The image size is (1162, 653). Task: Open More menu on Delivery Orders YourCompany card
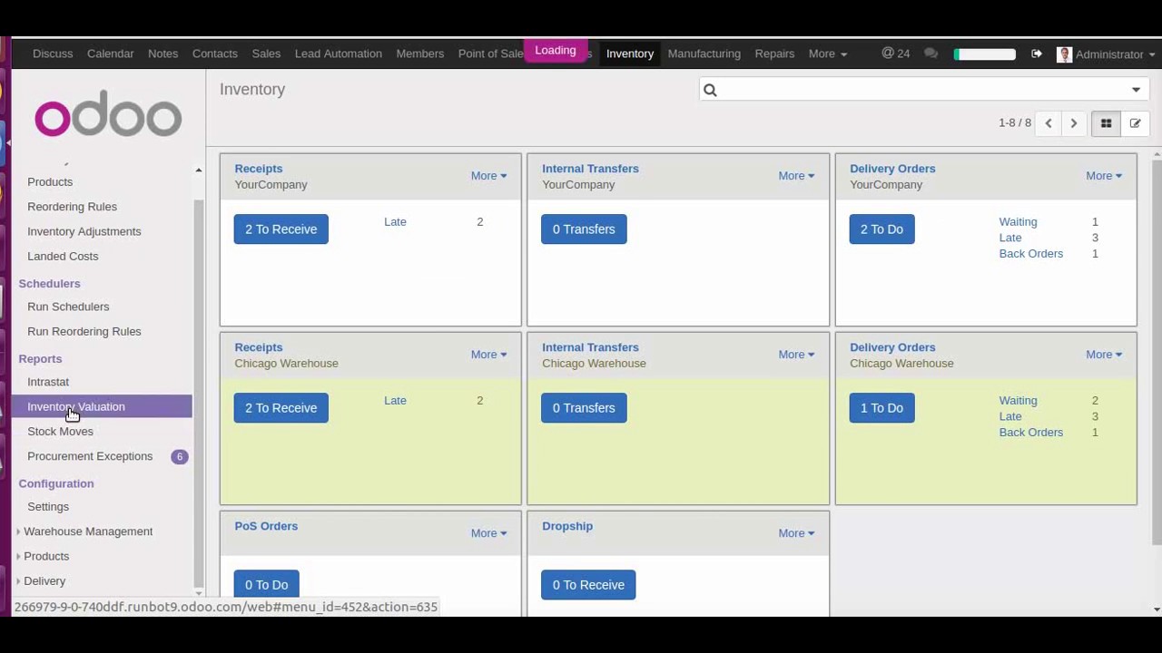tap(1104, 176)
